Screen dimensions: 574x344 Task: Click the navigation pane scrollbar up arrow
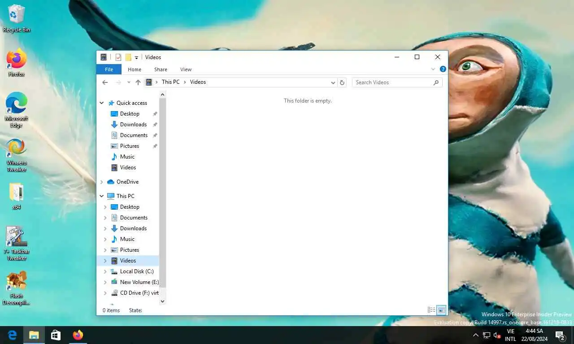pyautogui.click(x=162, y=95)
